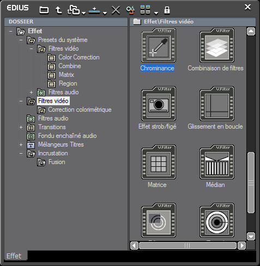Select top-level Filtres audio folder
Viewport: 260px width, 266px height.
tap(53, 118)
